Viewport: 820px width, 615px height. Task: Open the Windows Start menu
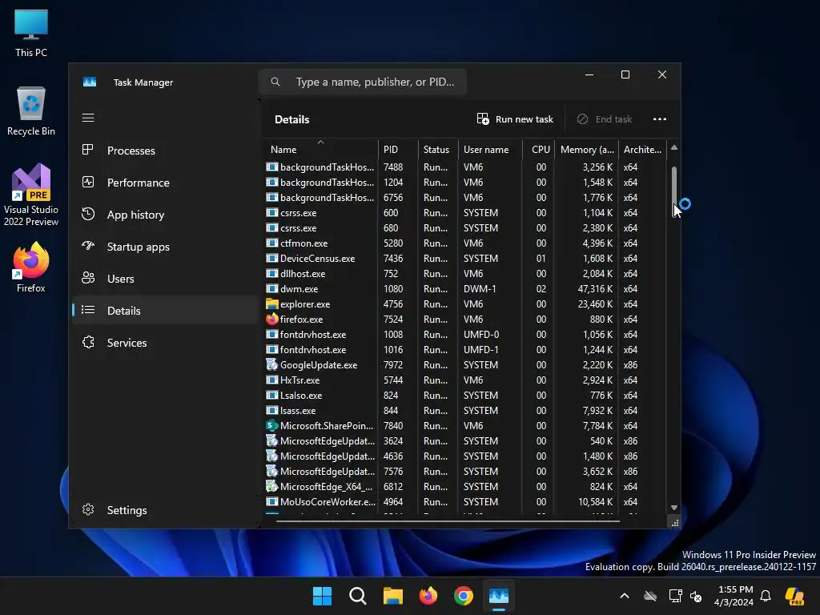(x=322, y=596)
